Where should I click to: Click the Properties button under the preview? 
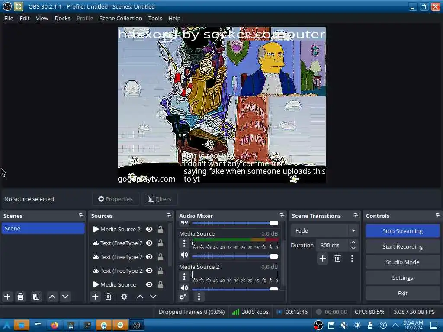tap(116, 199)
